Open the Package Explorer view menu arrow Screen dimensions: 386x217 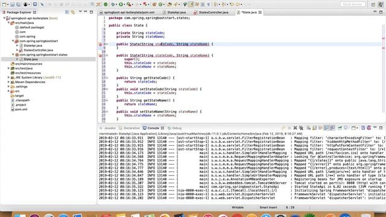tap(80, 11)
